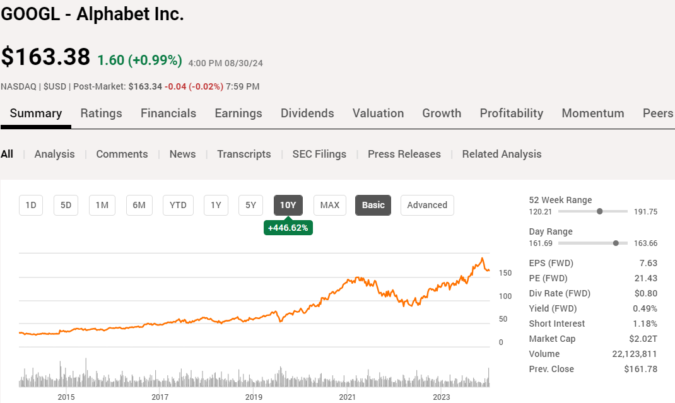Click the Volume value 22,123,811
The image size is (675, 403).
point(635,354)
